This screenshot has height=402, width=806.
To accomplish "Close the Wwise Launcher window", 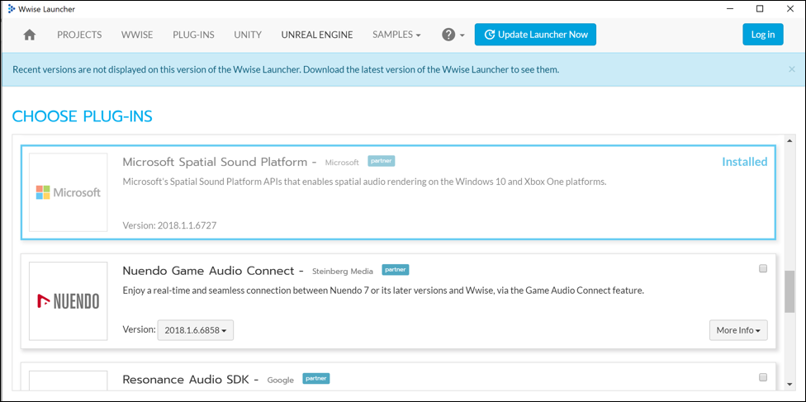I will click(789, 9).
